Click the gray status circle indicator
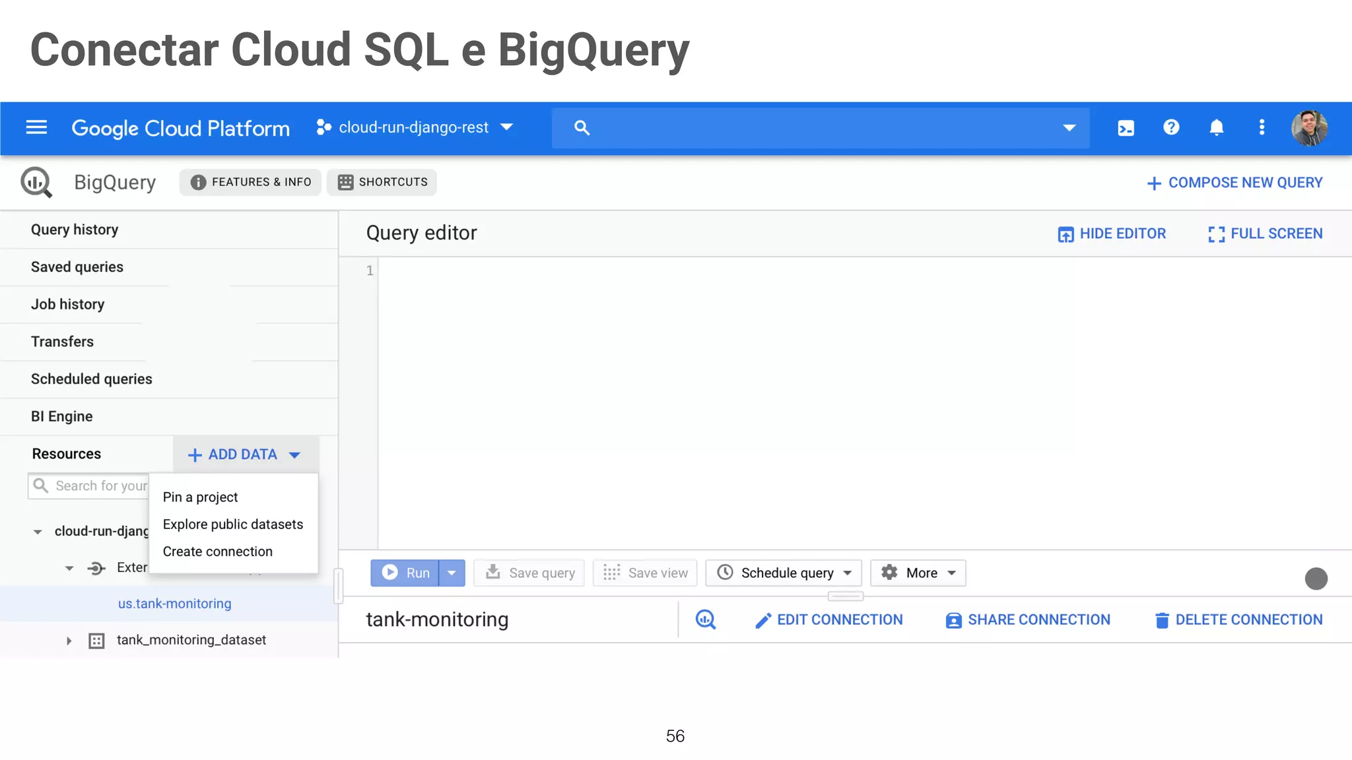This screenshot has height=760, width=1352. tap(1316, 579)
